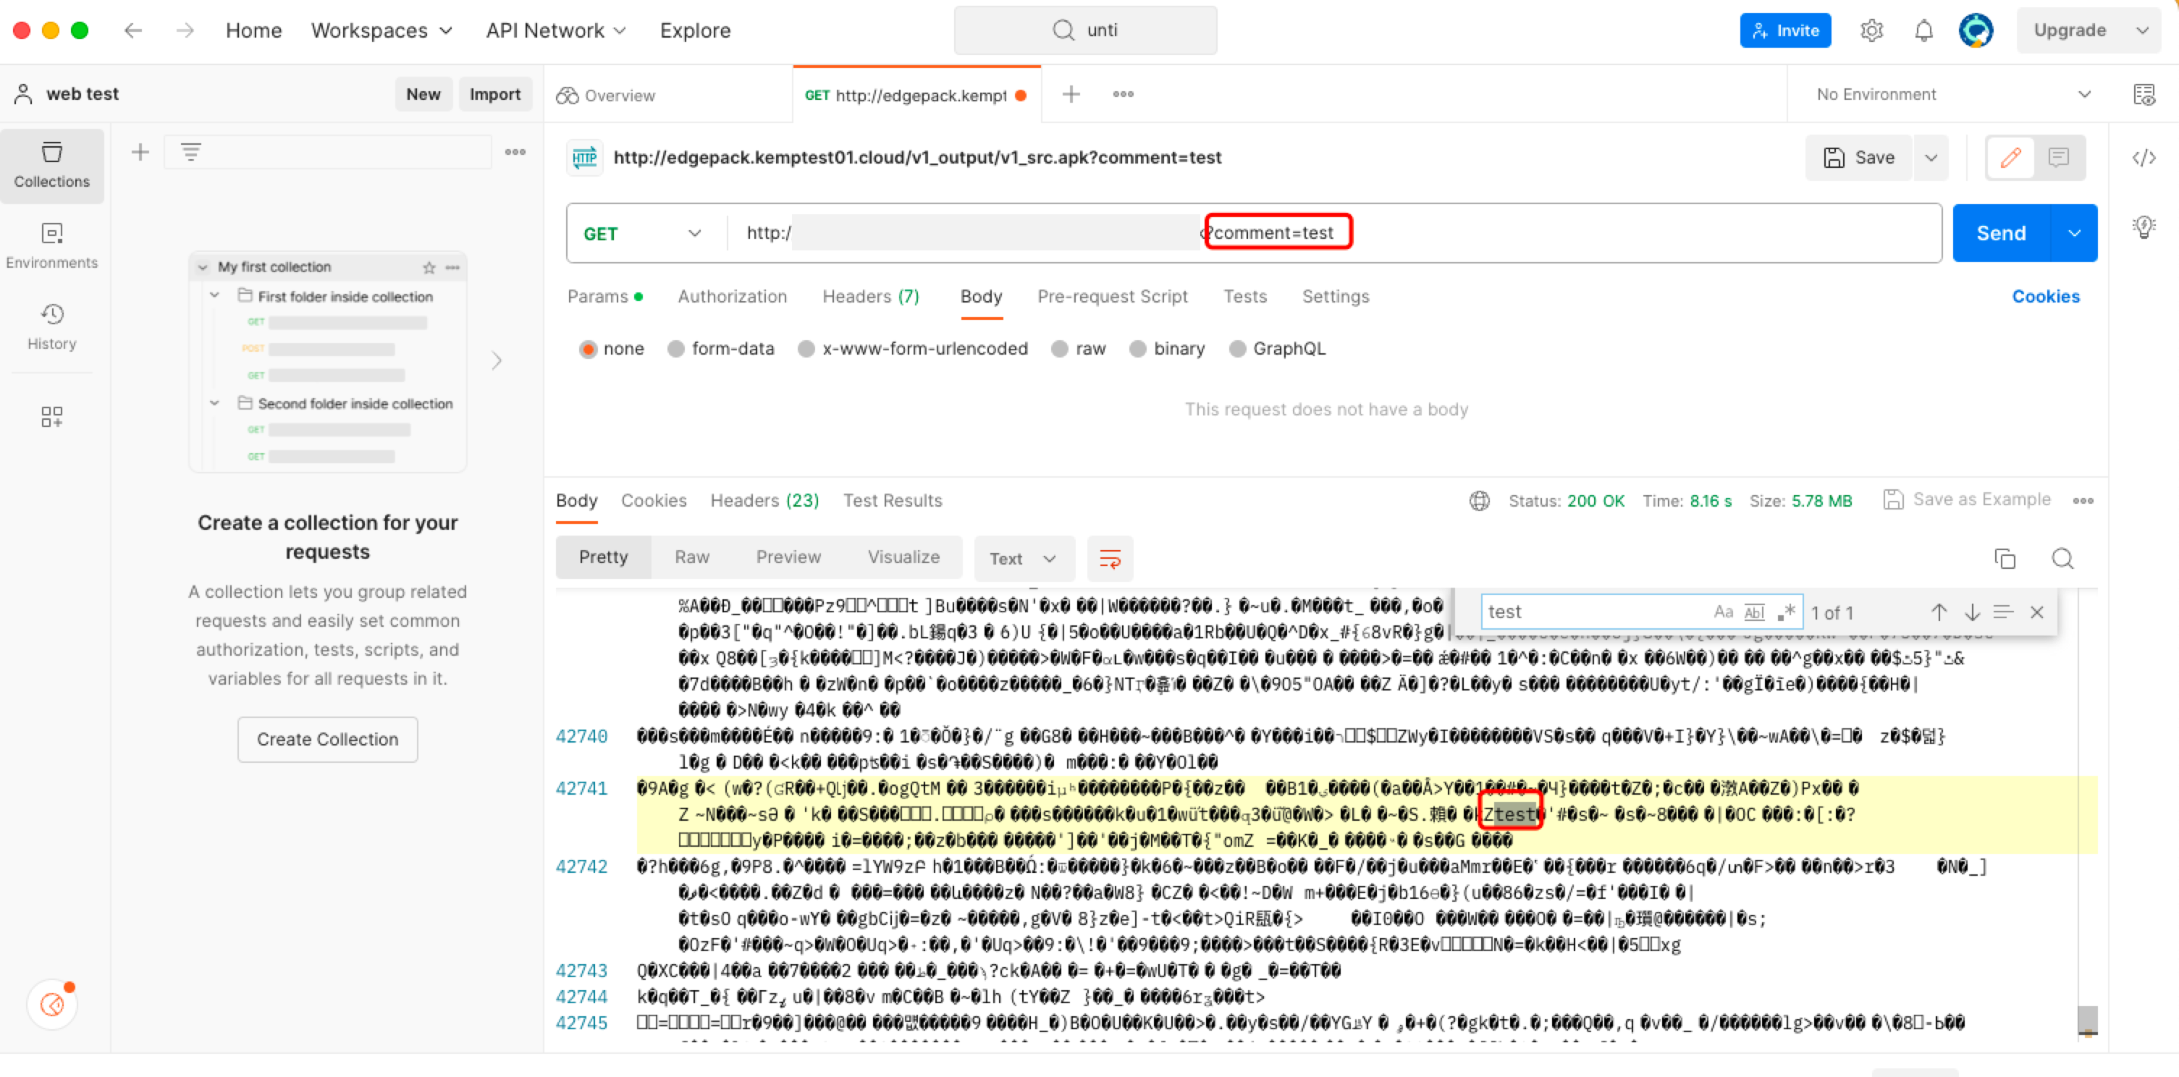Click the Create Collection button
Viewport: 2179px width, 1077px height.
(x=327, y=738)
